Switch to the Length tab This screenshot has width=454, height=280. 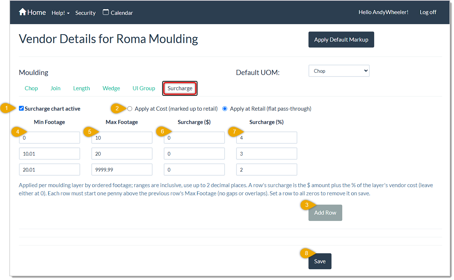point(81,88)
